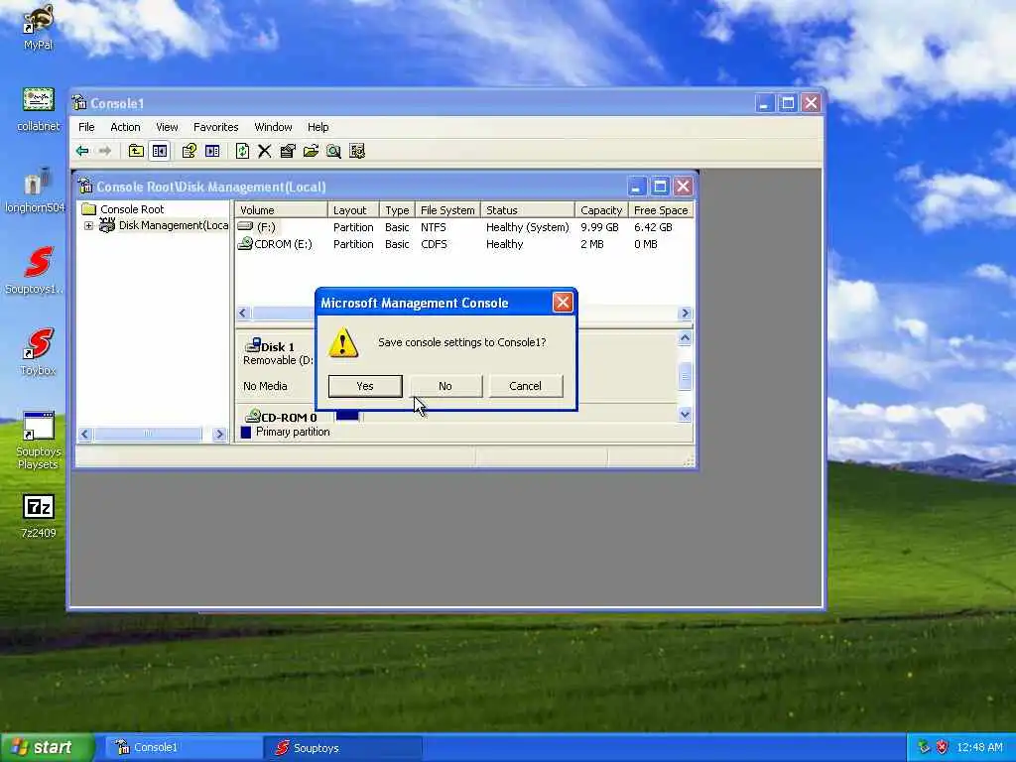Select CD-ROM 0 in the graphical view

pos(281,417)
